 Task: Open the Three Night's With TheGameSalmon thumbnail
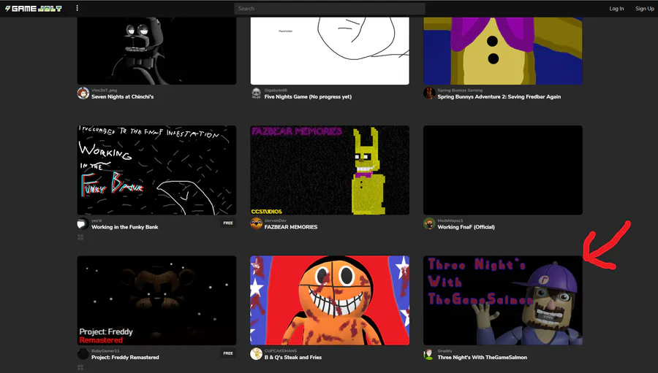point(503,301)
